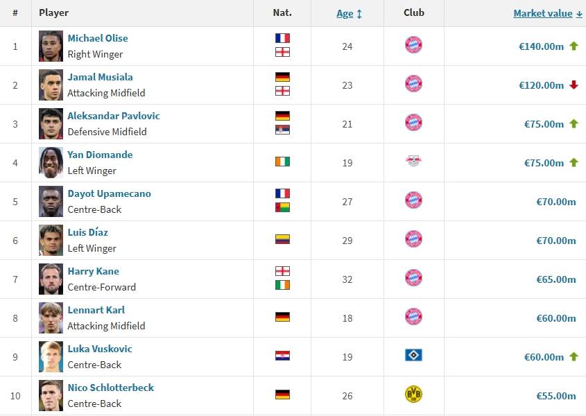Viewport: 586px width, 416px height.
Task: Click Nico Schlotterbeck €55.00m market value
Action: click(x=556, y=396)
